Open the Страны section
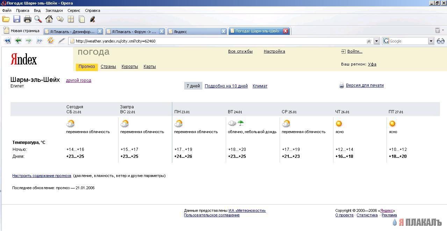Viewport: 447px width, 231px height. (108, 67)
